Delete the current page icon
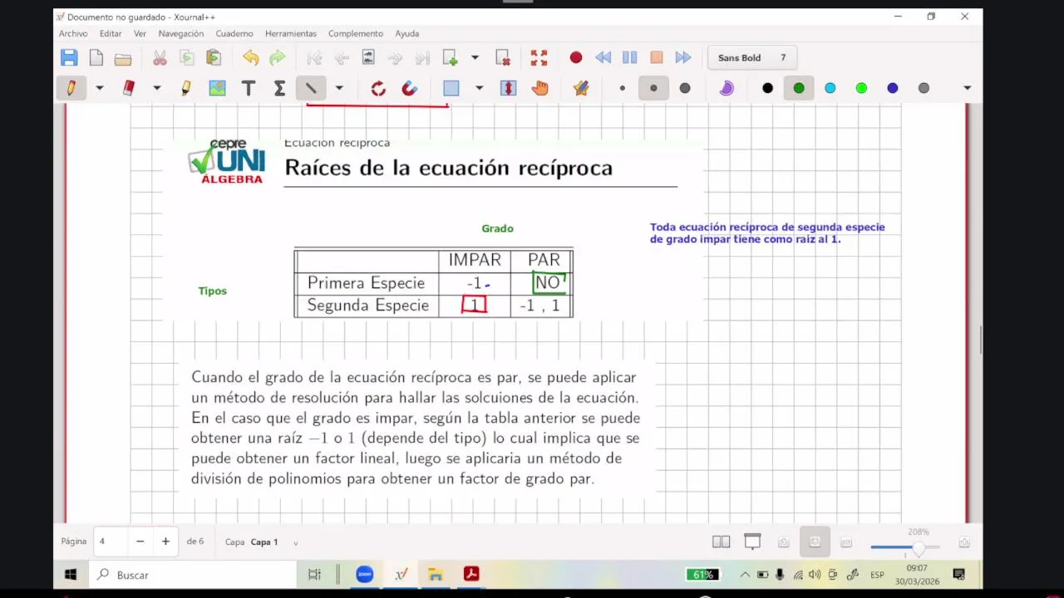Viewport: 1064px width, 598px height. tap(503, 57)
